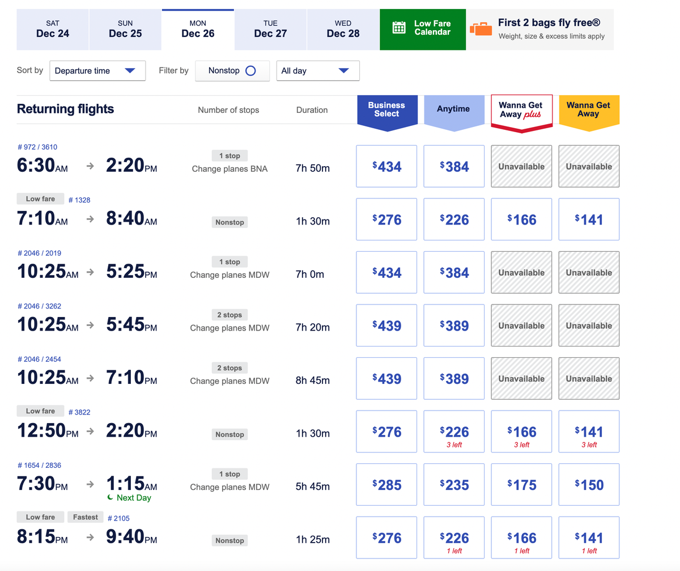
Task: Select the $384 Anytime fare for 6:30 AM flight
Action: click(454, 166)
